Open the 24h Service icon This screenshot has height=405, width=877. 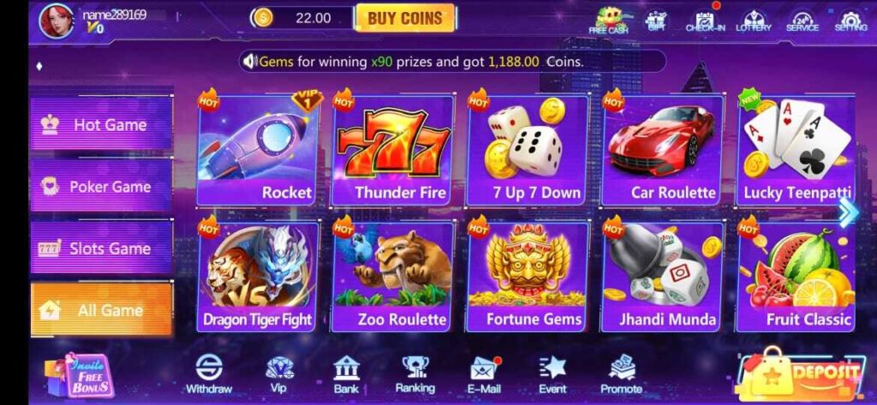point(802,21)
